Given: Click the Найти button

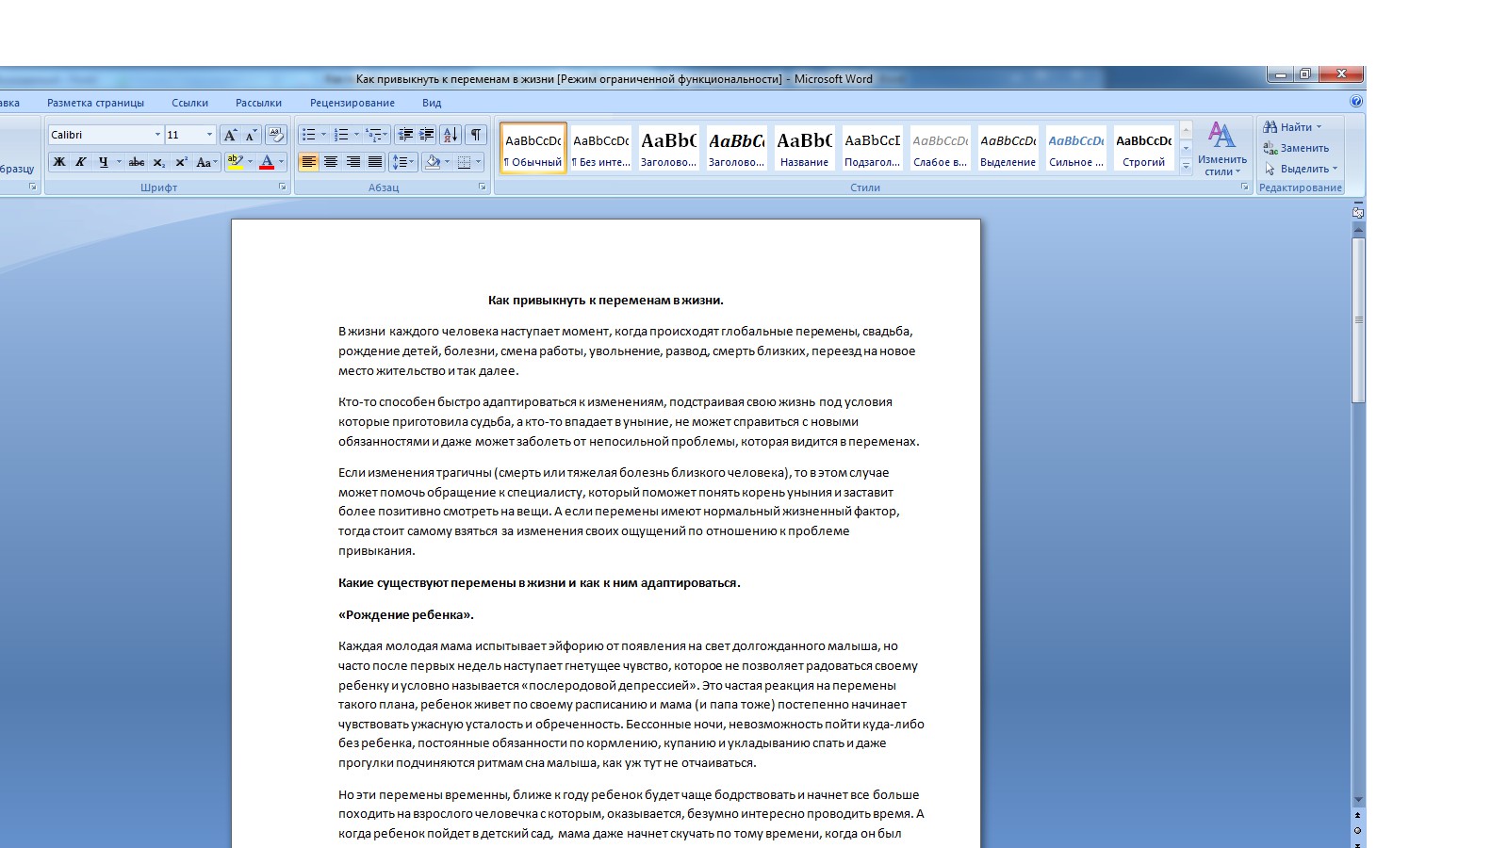Looking at the screenshot, I should (1287, 127).
